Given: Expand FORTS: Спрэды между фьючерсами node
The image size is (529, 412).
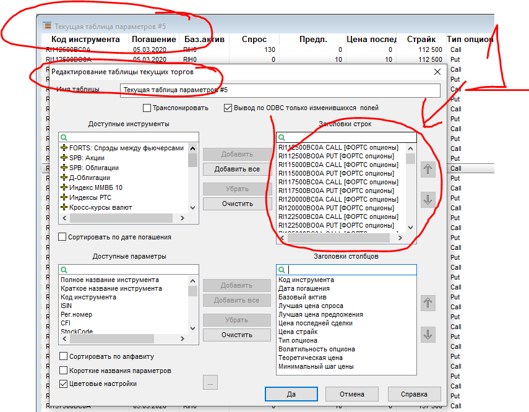Looking at the screenshot, I should [x=64, y=148].
